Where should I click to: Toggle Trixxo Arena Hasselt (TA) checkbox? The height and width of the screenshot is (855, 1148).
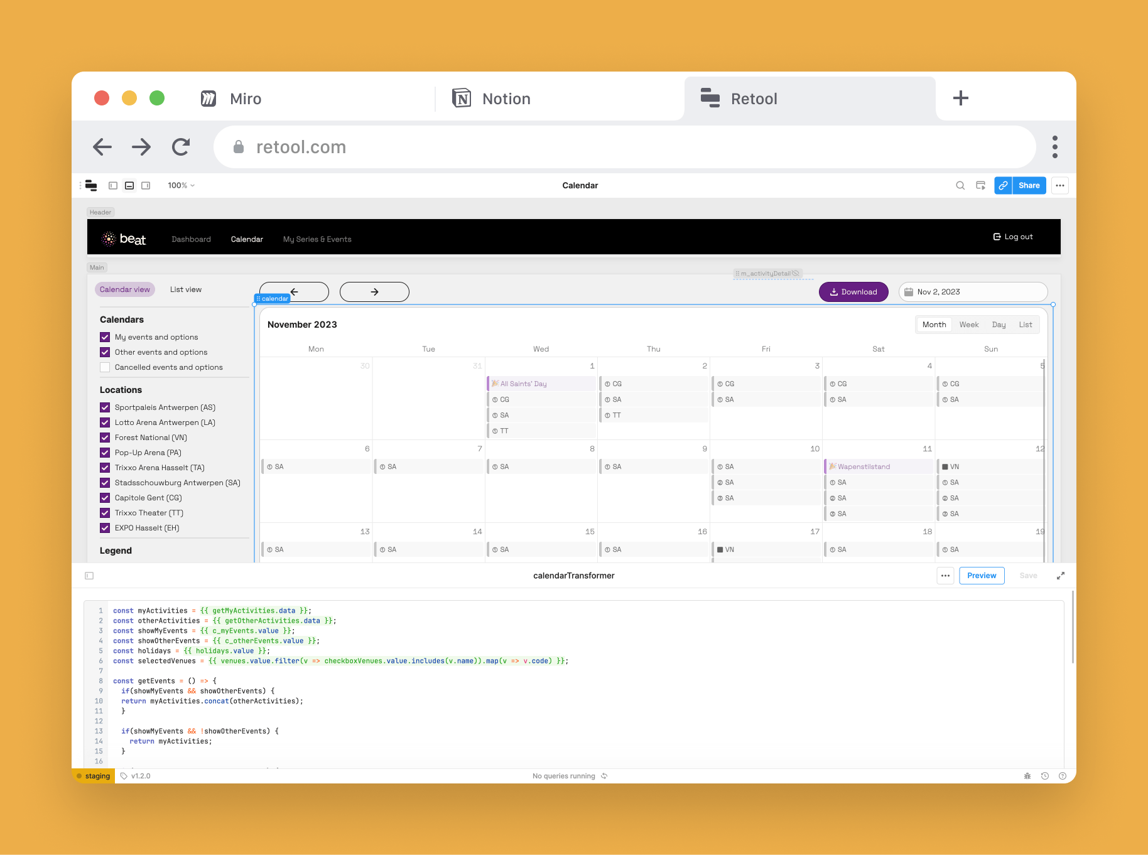click(105, 468)
